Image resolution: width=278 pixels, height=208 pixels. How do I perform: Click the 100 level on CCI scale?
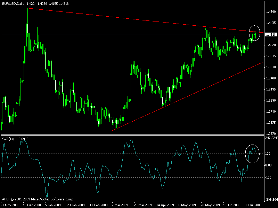tap(268, 153)
